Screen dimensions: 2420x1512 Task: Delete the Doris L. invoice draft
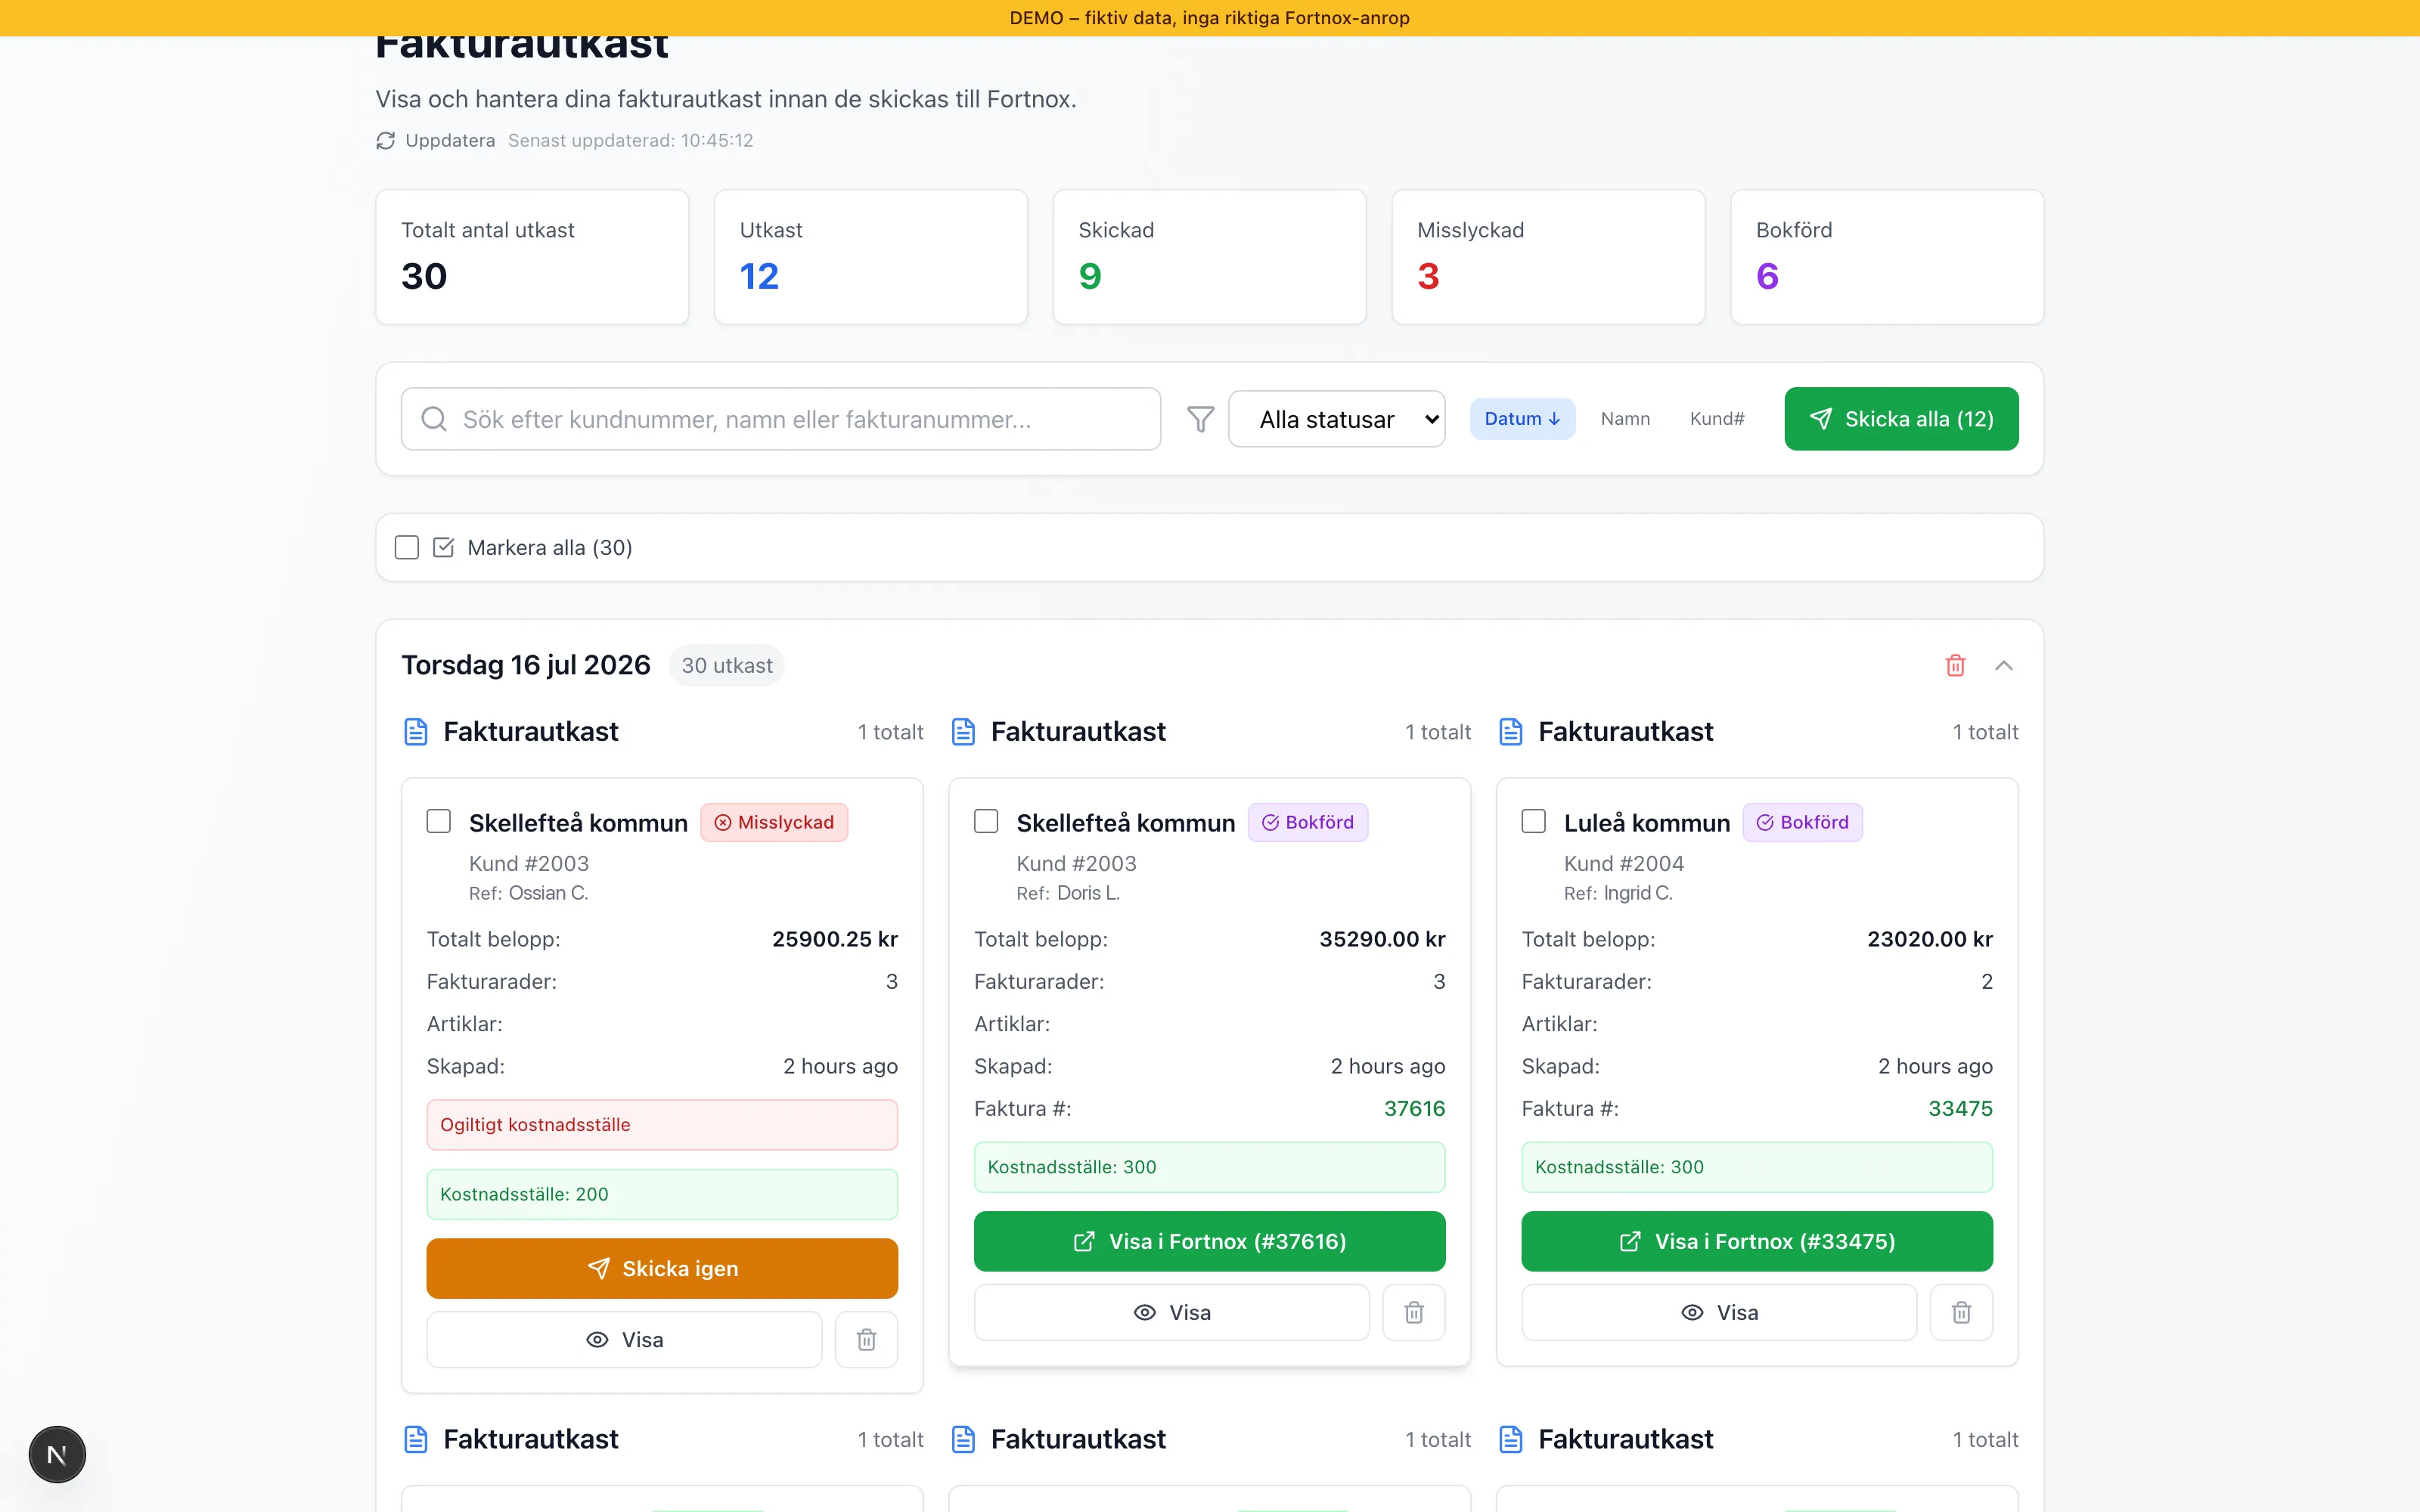(1413, 1313)
